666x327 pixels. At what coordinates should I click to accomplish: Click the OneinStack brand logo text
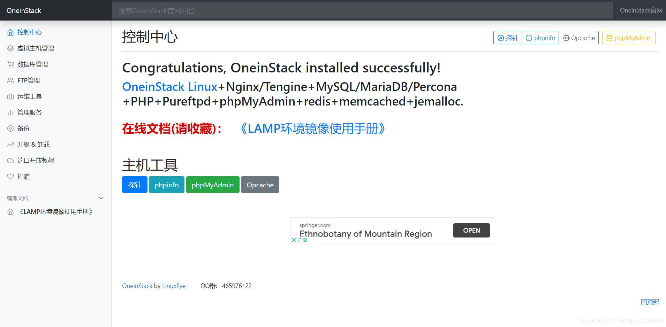coord(24,10)
